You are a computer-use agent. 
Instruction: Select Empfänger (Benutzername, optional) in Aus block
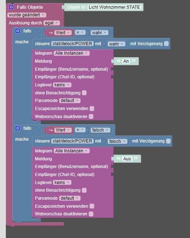(71, 167)
